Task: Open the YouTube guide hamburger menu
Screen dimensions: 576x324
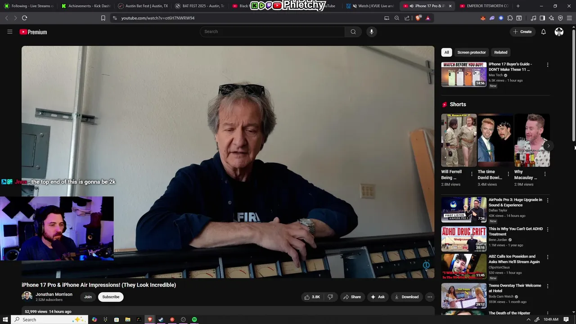Action: pyautogui.click(x=9, y=31)
